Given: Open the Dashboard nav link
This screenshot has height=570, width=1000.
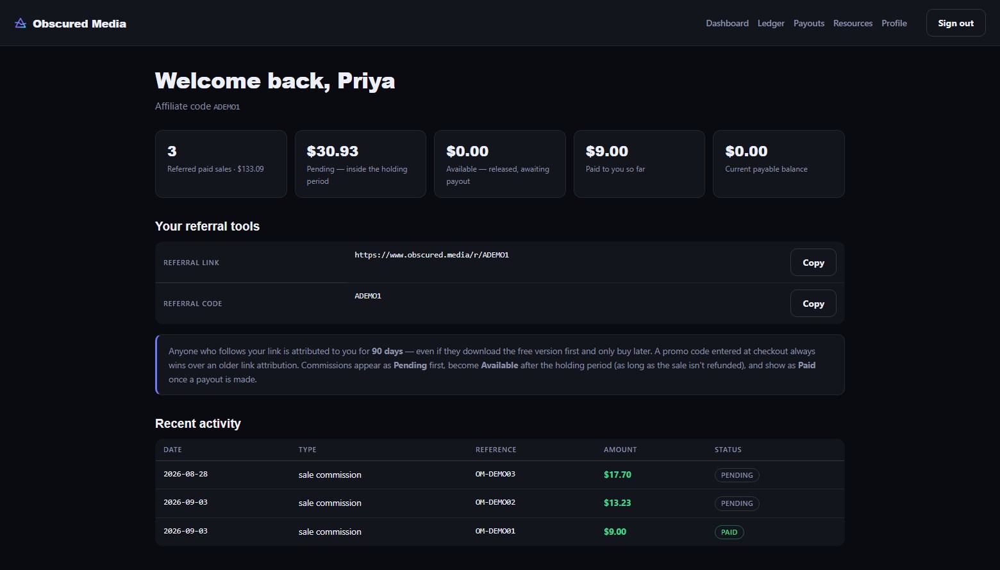Looking at the screenshot, I should click(727, 23).
